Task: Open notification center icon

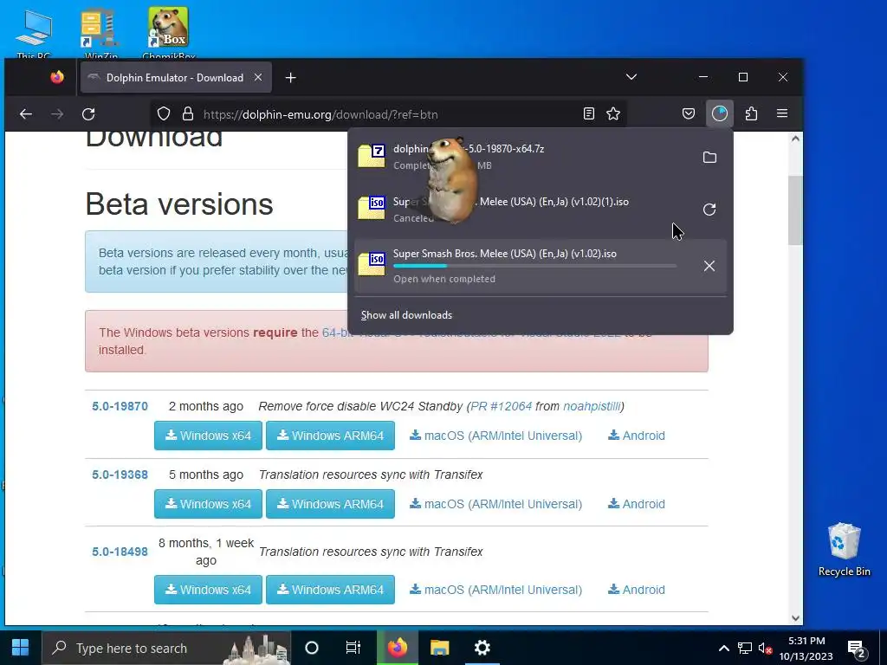Action: click(x=857, y=649)
